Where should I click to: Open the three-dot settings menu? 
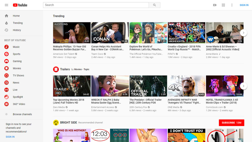pos(232,5)
